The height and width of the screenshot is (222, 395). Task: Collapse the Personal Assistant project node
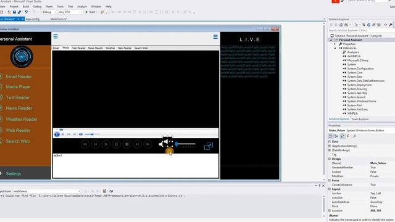(331, 40)
